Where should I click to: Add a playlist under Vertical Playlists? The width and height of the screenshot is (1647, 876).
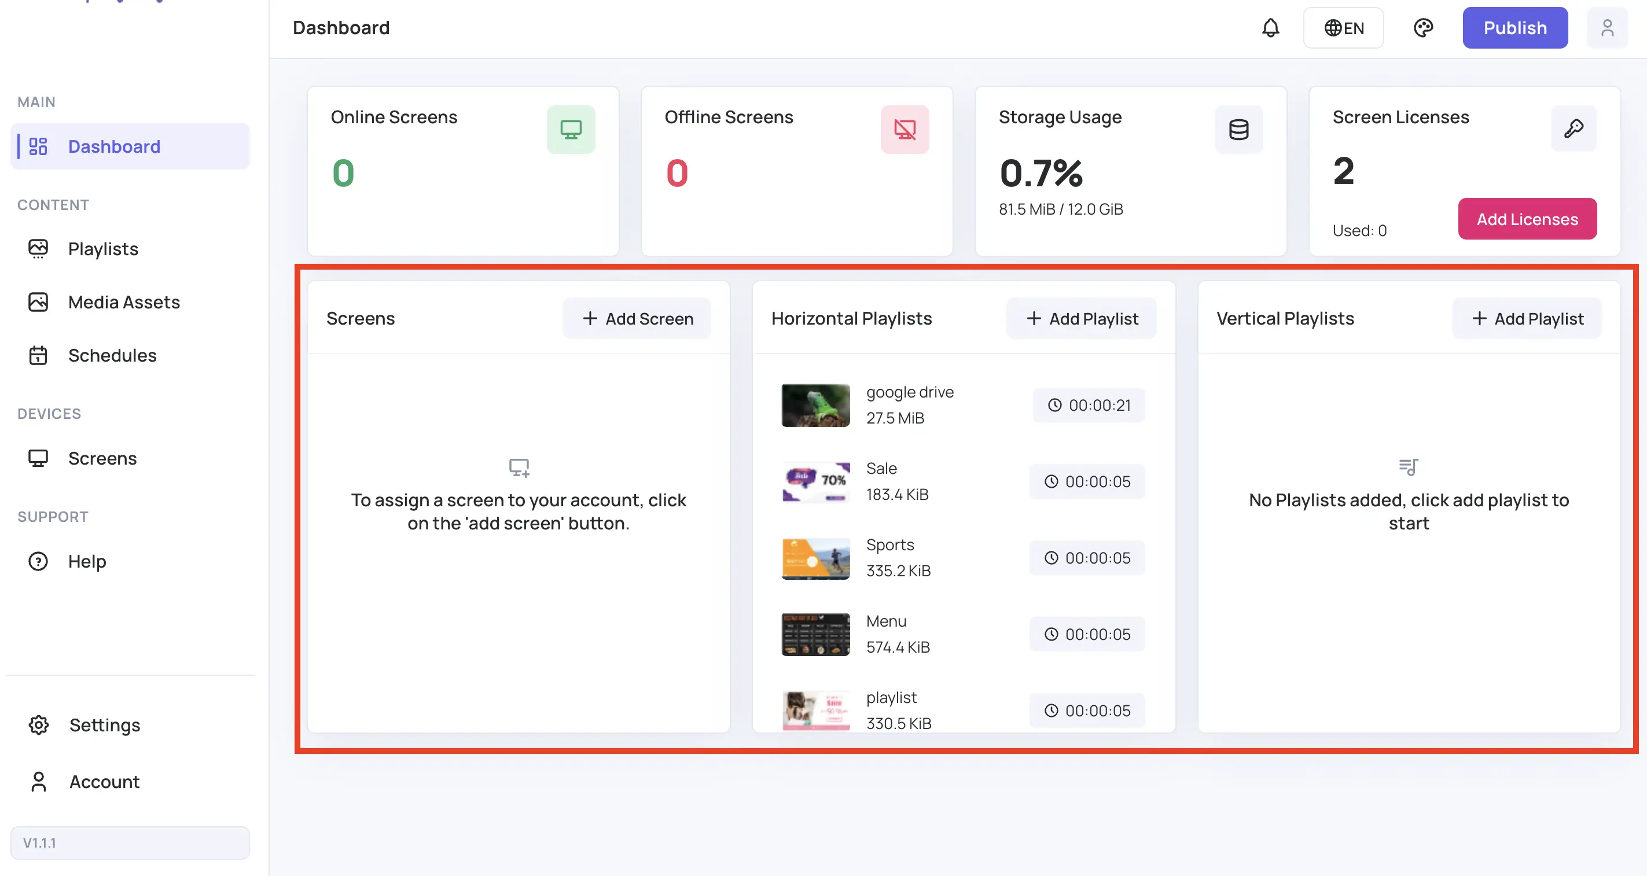point(1527,318)
